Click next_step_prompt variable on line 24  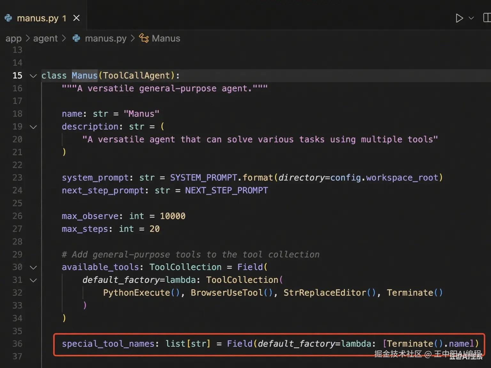tap(103, 190)
